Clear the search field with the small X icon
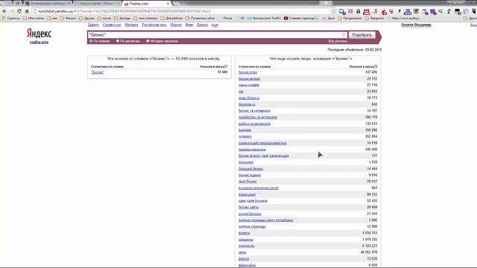 (344, 35)
